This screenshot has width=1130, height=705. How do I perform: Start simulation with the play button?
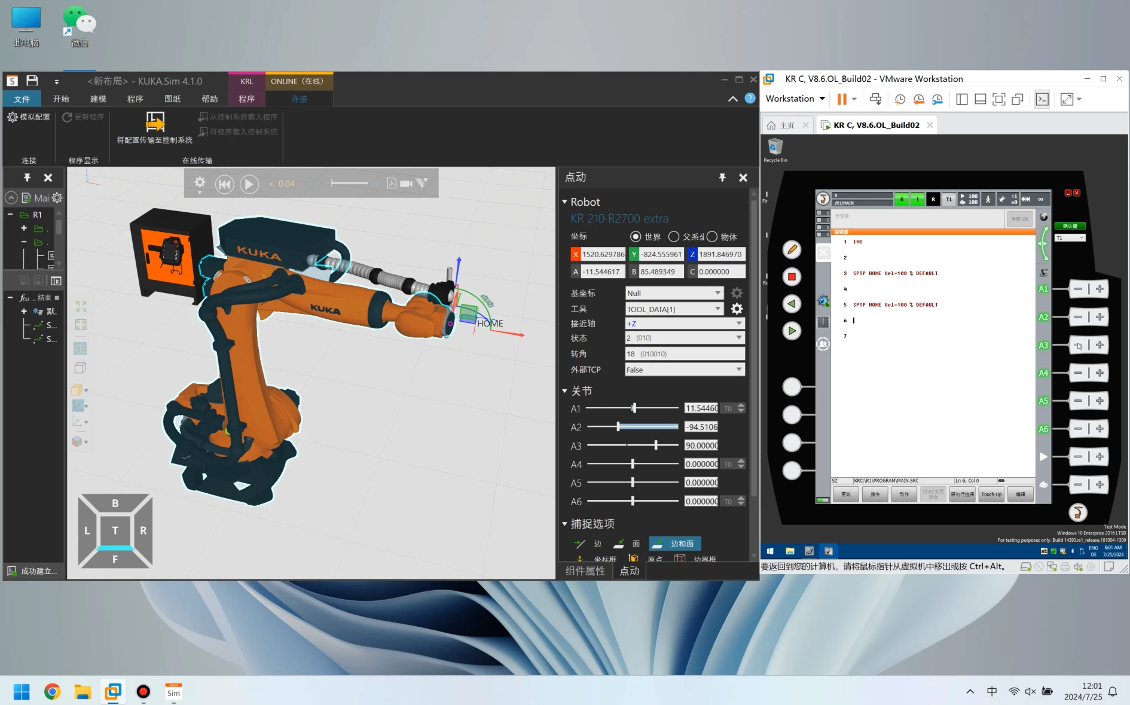[249, 184]
